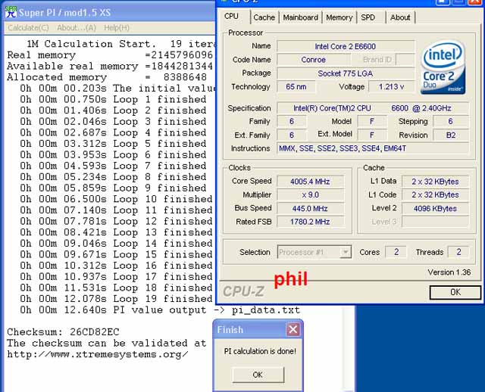Click the Instructions field listing MMX, SSE
Image resolution: width=485 pixels, height=392 pixels.
click(372, 148)
